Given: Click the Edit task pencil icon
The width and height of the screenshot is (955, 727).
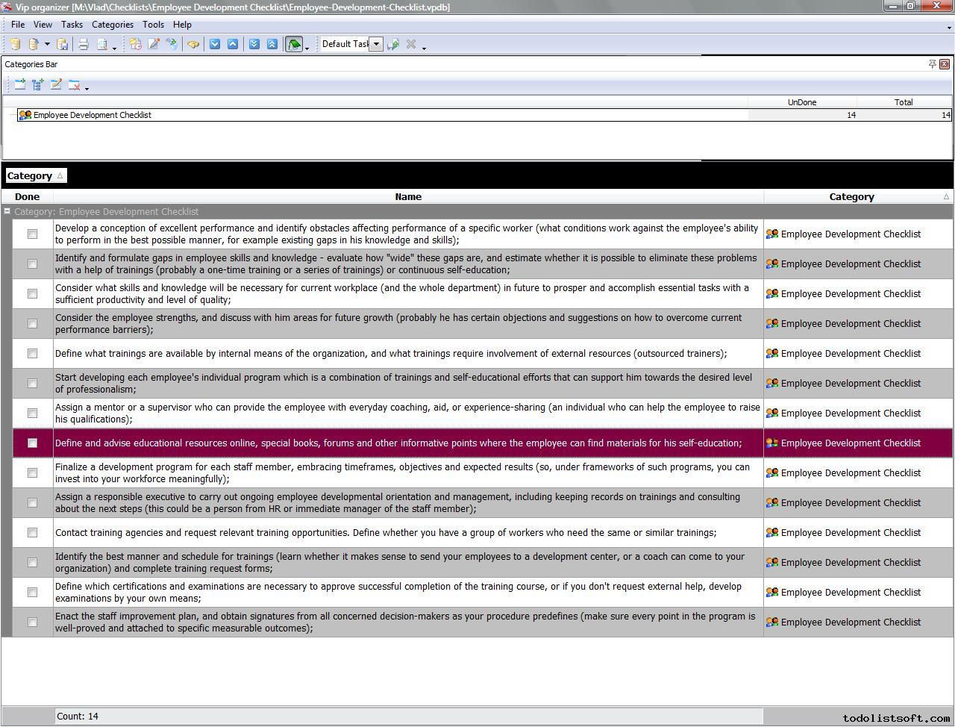Looking at the screenshot, I should click(154, 44).
